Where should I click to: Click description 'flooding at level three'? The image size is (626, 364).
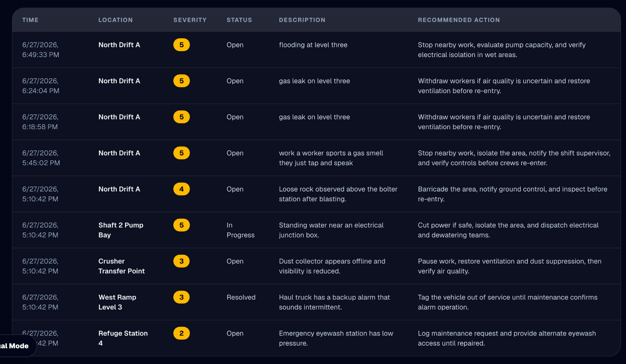pos(313,45)
